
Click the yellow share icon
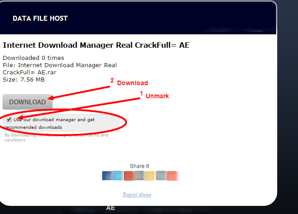coord(150,176)
